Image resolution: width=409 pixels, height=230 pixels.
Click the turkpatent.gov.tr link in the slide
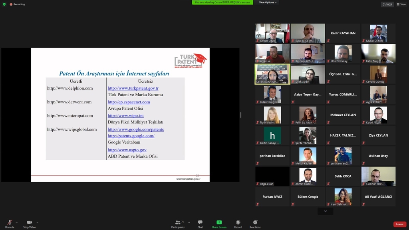tap(133, 88)
